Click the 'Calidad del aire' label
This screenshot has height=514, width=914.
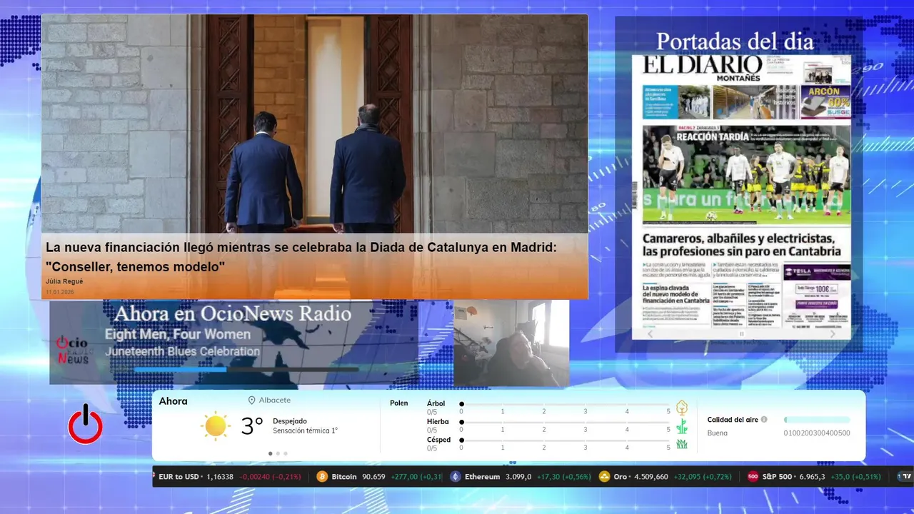pos(733,420)
